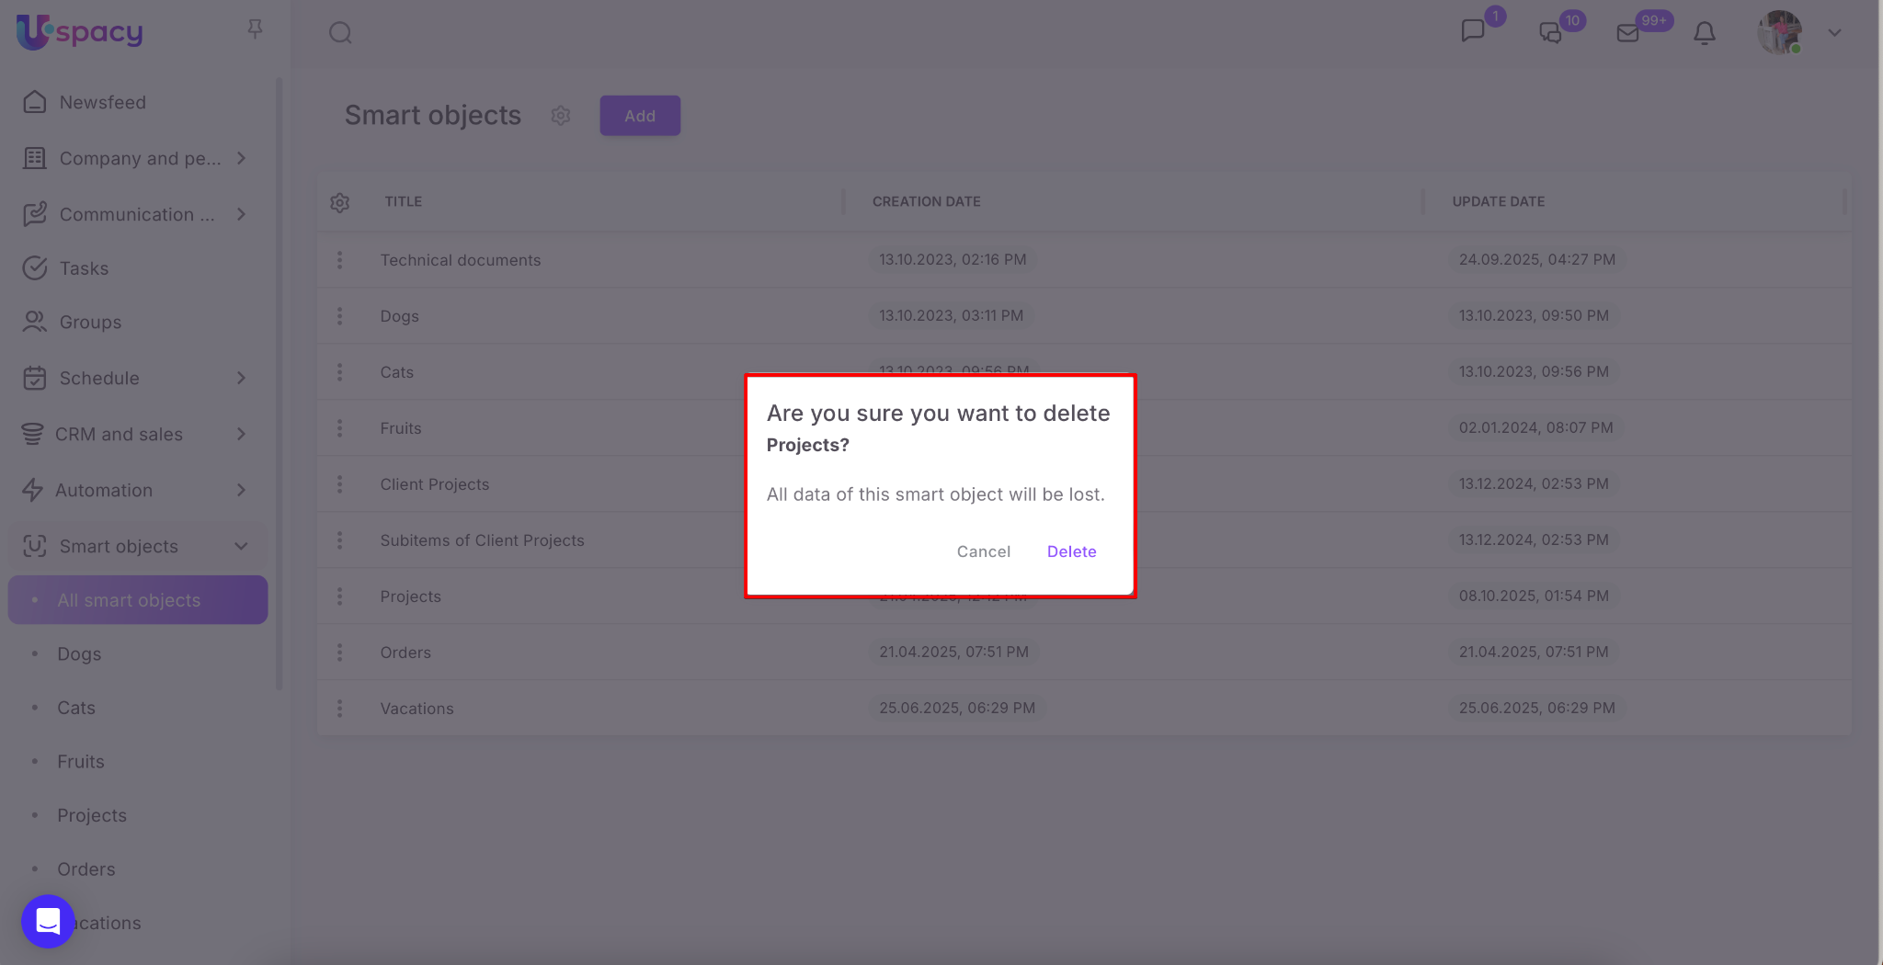Open Smart objects settings gear beside title
Viewport: 1883px width, 965px height.
(561, 116)
